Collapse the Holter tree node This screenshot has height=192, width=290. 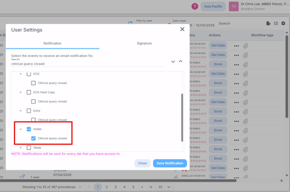(21, 129)
